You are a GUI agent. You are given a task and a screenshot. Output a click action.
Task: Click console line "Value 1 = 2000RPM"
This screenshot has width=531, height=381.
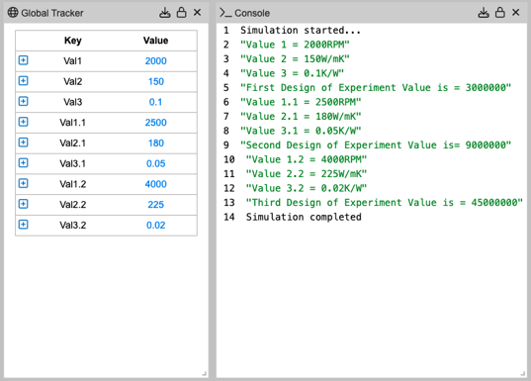(295, 45)
